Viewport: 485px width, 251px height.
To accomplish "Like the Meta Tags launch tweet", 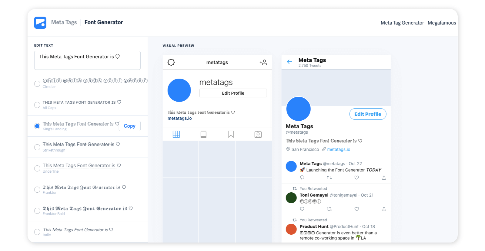I will coord(356,178).
